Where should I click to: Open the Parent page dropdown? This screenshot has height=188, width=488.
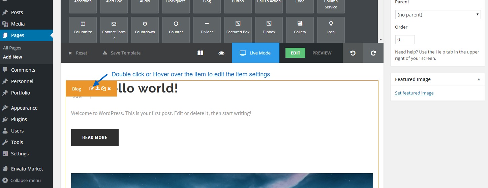[x=438, y=15]
